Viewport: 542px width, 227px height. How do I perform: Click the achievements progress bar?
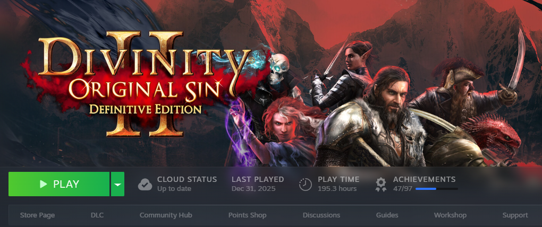(437, 189)
